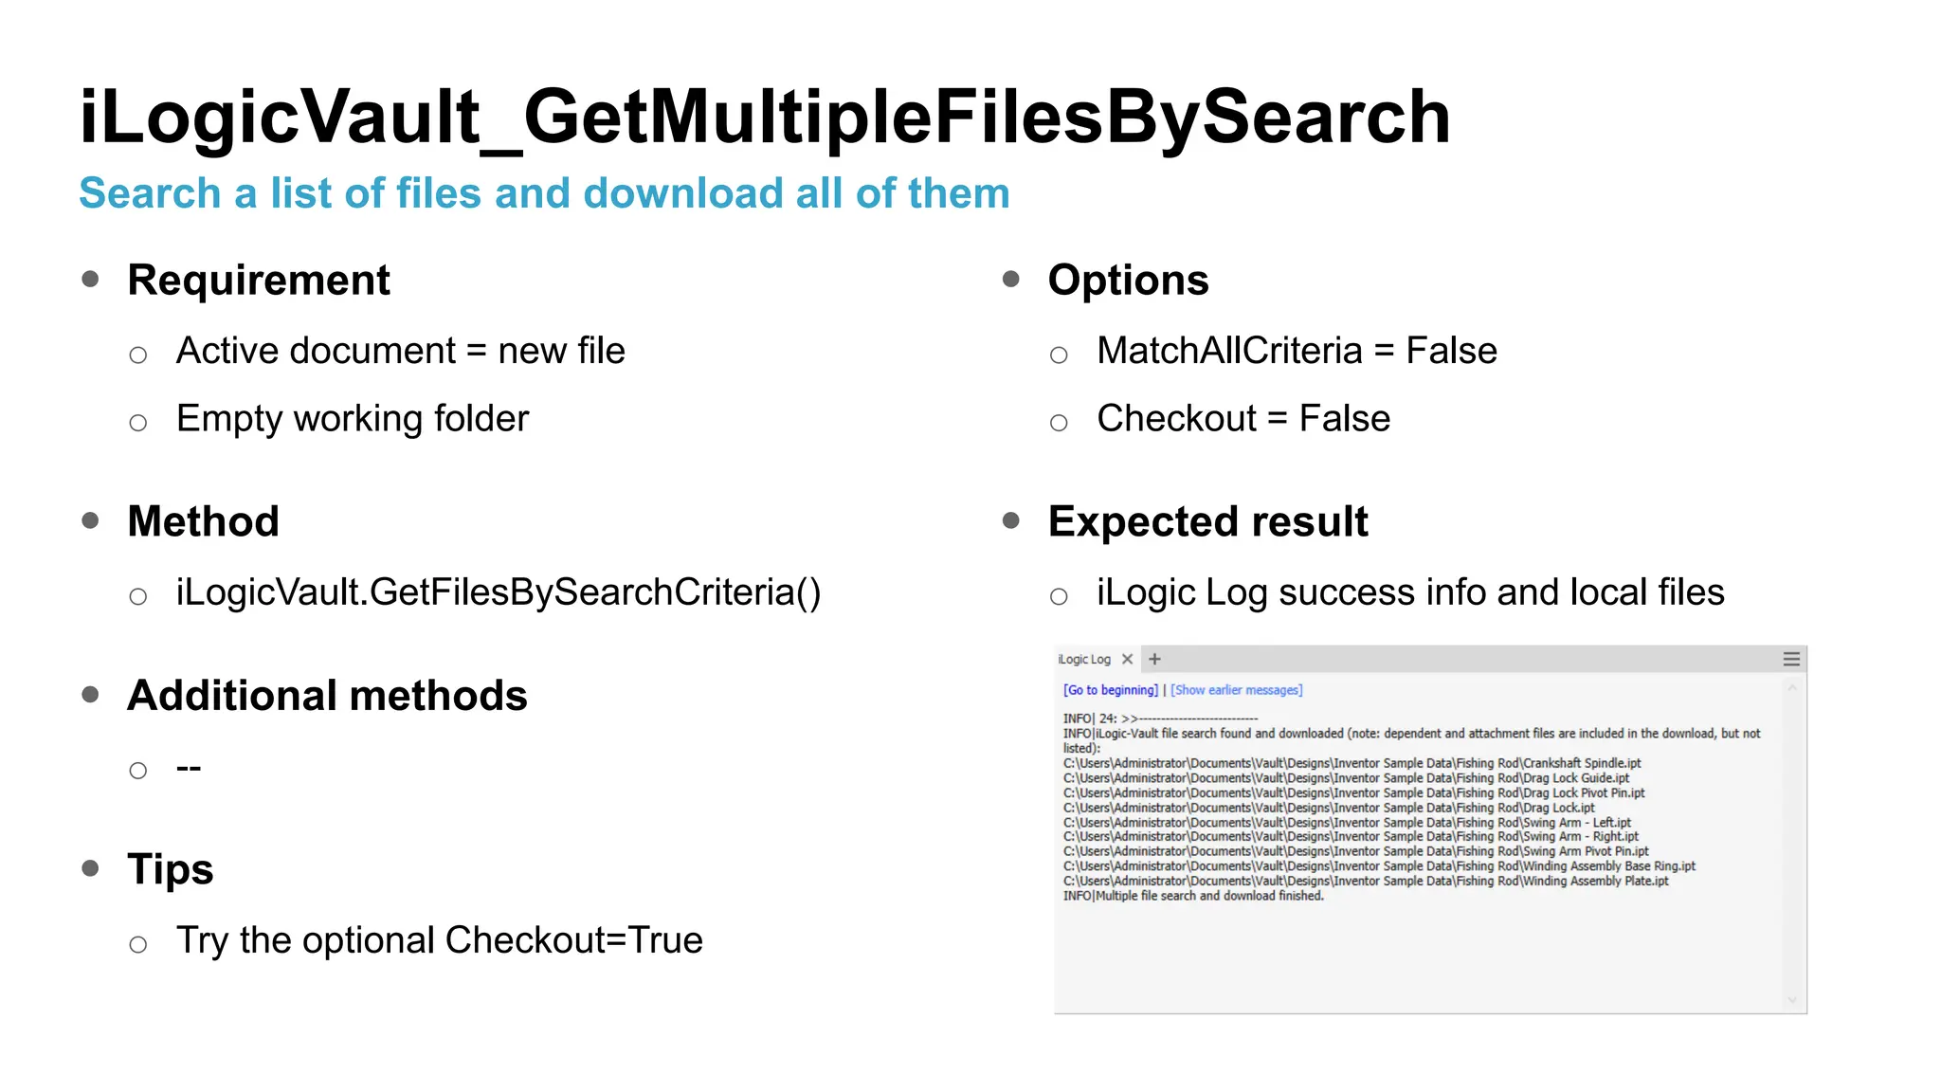The height and width of the screenshot is (1092, 1941).
Task: Click the Swing Arm - Right.ipt path
Action: pyautogui.click(x=1351, y=837)
